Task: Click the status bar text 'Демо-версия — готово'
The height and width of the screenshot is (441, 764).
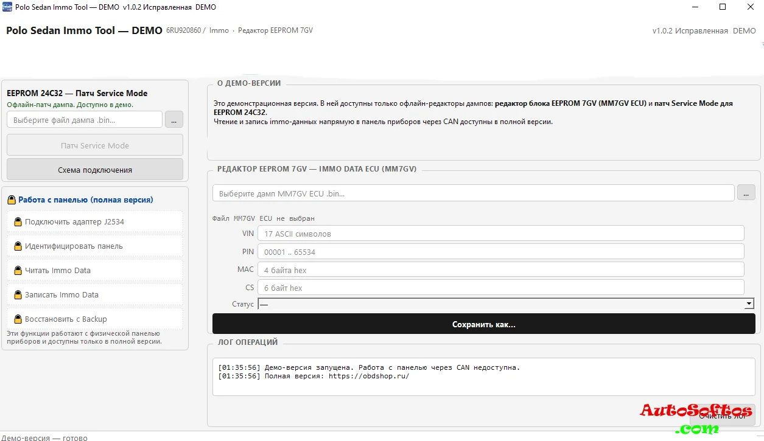Action: [44, 437]
